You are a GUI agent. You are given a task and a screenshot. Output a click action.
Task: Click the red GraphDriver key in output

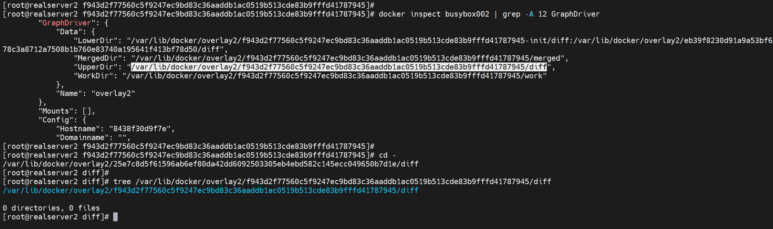pos(67,23)
